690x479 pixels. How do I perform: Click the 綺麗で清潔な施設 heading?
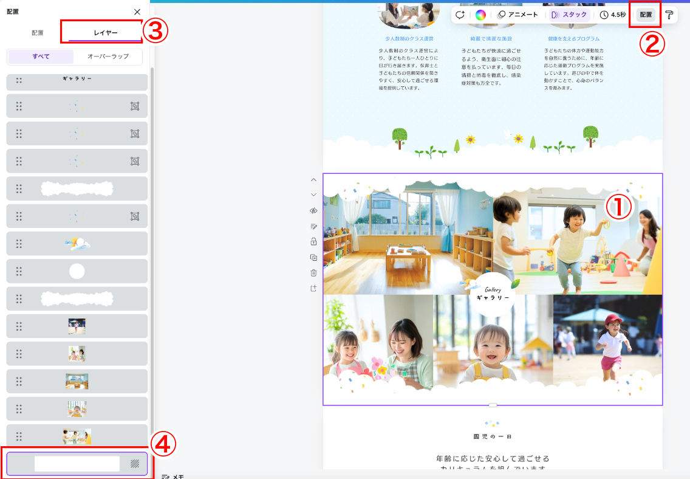coord(491,39)
